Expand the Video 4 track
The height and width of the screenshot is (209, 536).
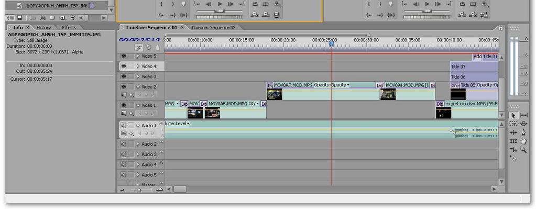(138, 66)
